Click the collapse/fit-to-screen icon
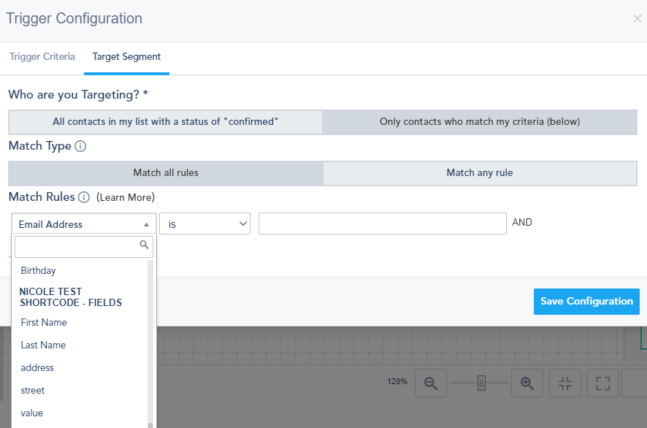 tap(564, 383)
